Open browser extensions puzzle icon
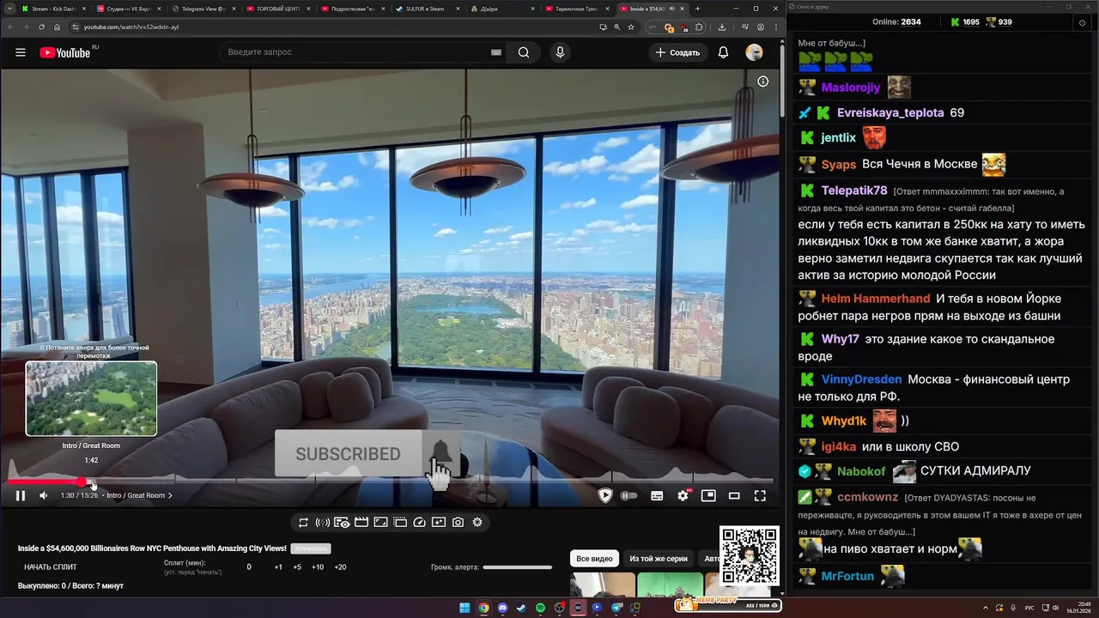This screenshot has width=1099, height=618. [x=699, y=27]
